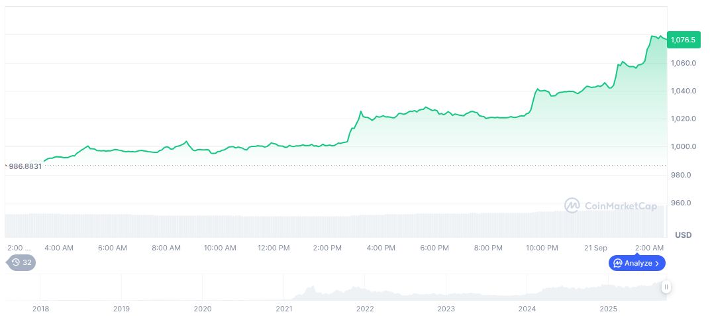Viewport: 710px width, 316px height.
Task: Click the 10:00 PM time axis label
Action: pyautogui.click(x=542, y=248)
